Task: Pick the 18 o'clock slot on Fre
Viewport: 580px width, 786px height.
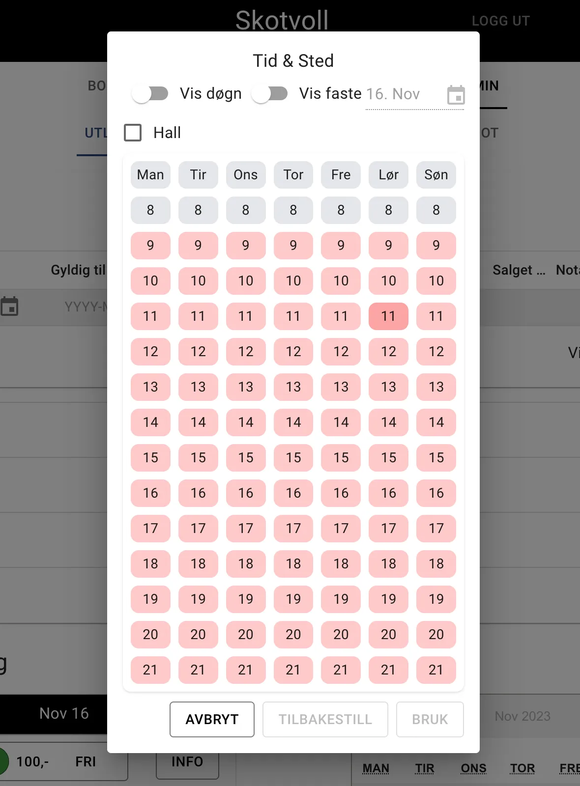Action: coord(341,564)
